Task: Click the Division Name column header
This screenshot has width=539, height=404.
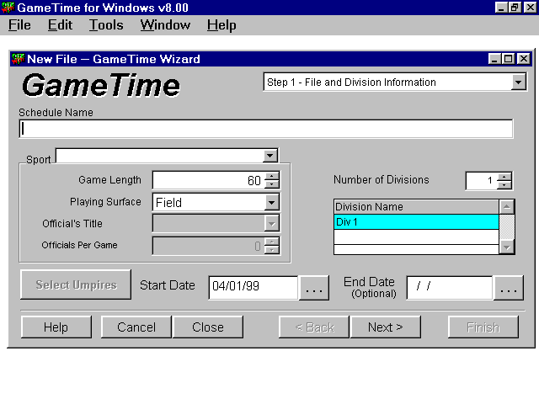Action: 416,207
